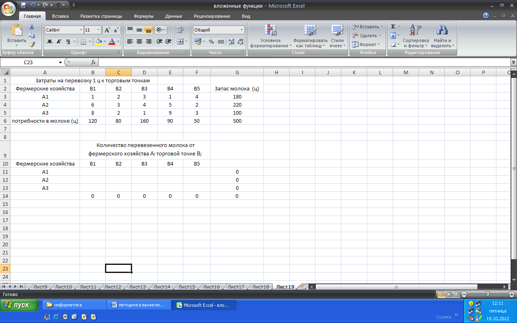This screenshot has height=323, width=517.
Task: Select cell G6 containing 500
Action: click(237, 121)
